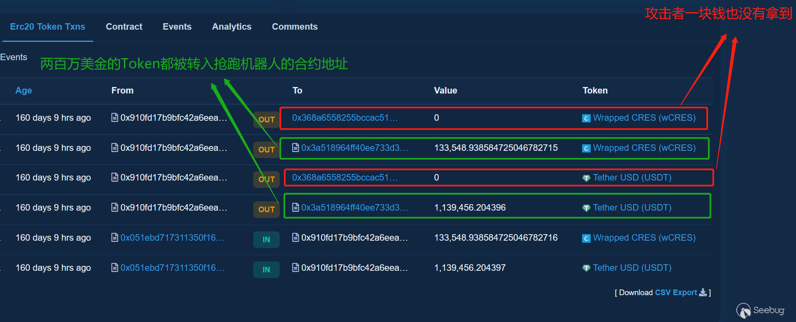Click the Token column header
This screenshot has width=796, height=322.
[595, 91]
